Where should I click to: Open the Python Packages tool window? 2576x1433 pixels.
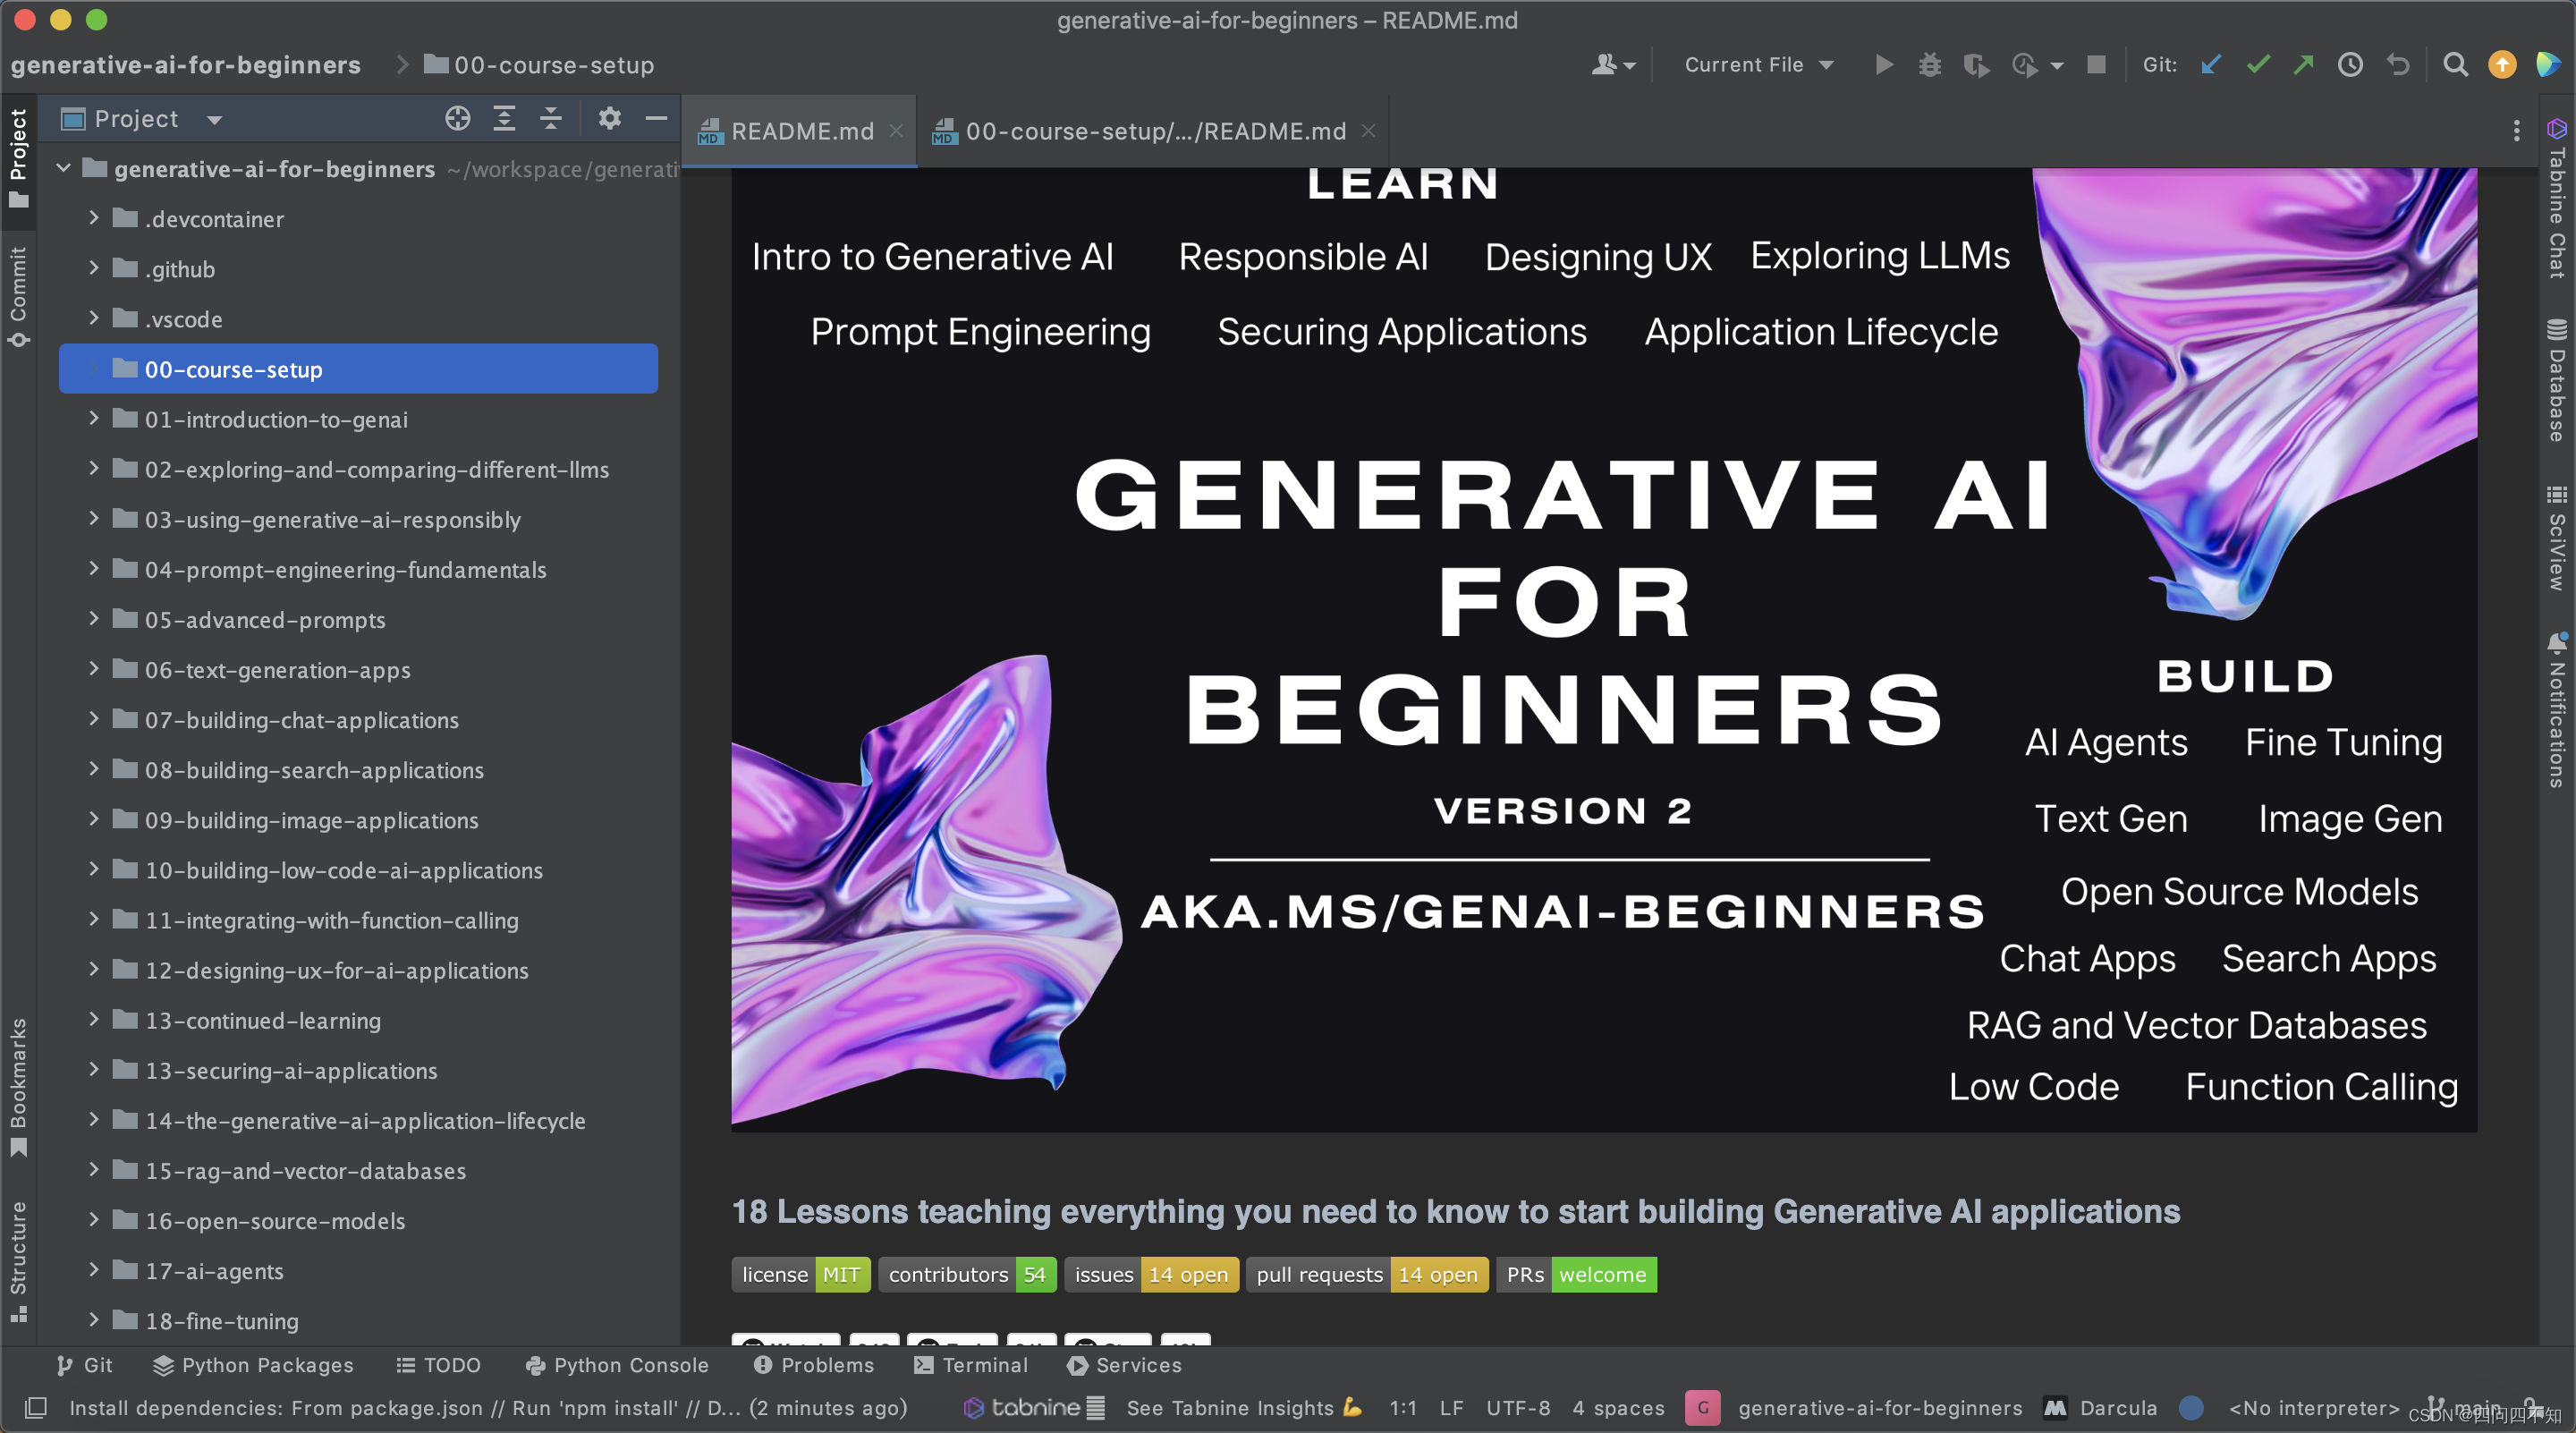[253, 1365]
